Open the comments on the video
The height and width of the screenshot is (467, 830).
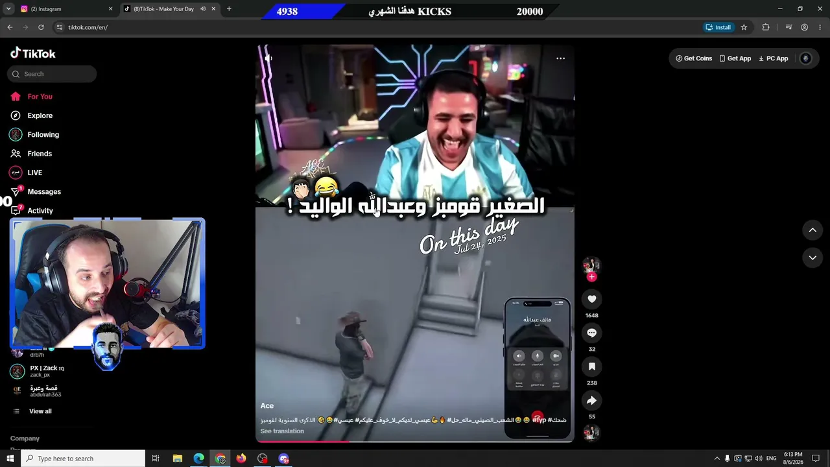tap(591, 333)
